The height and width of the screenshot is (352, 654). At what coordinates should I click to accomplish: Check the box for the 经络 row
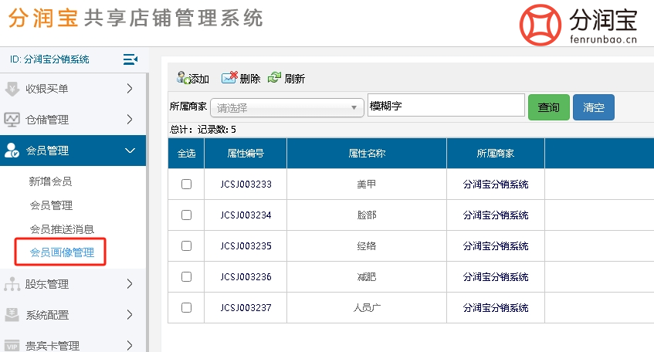(x=186, y=246)
